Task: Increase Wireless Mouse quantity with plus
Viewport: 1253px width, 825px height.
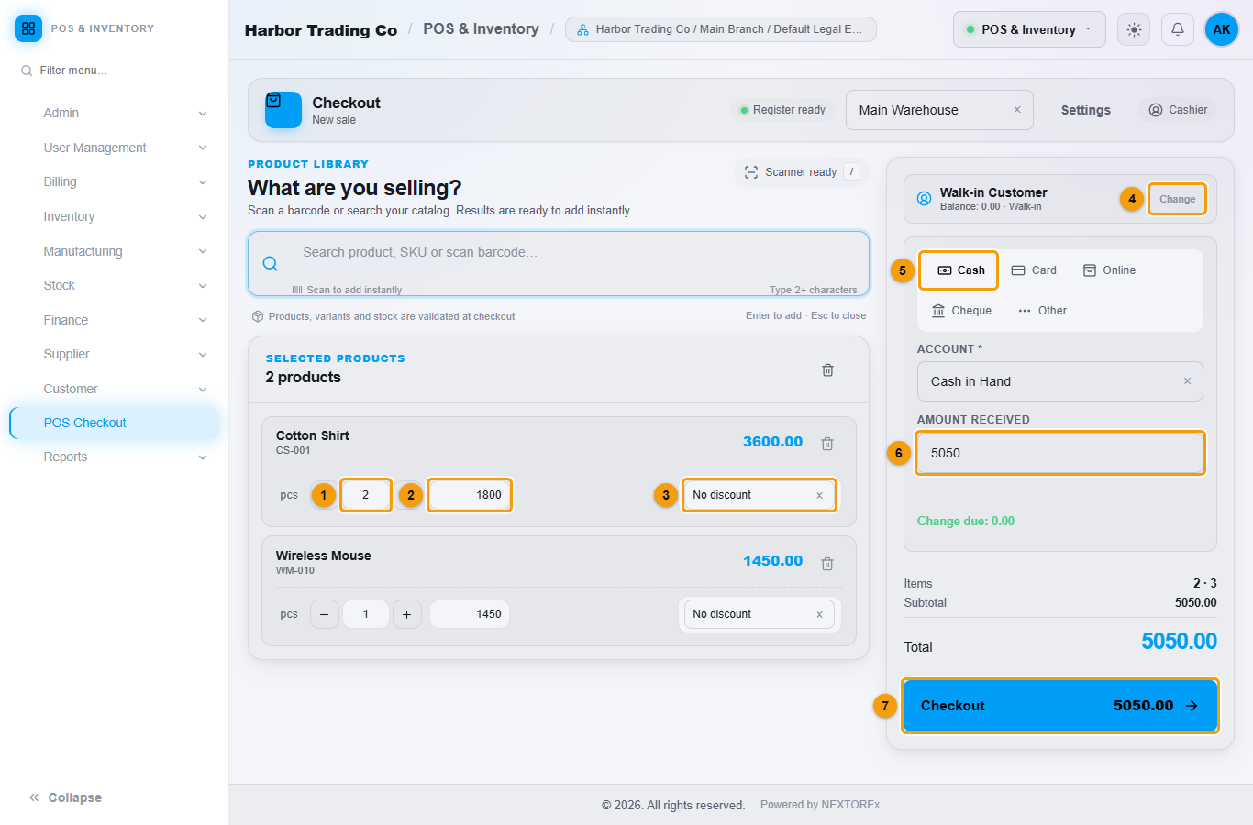Action: pos(407,614)
